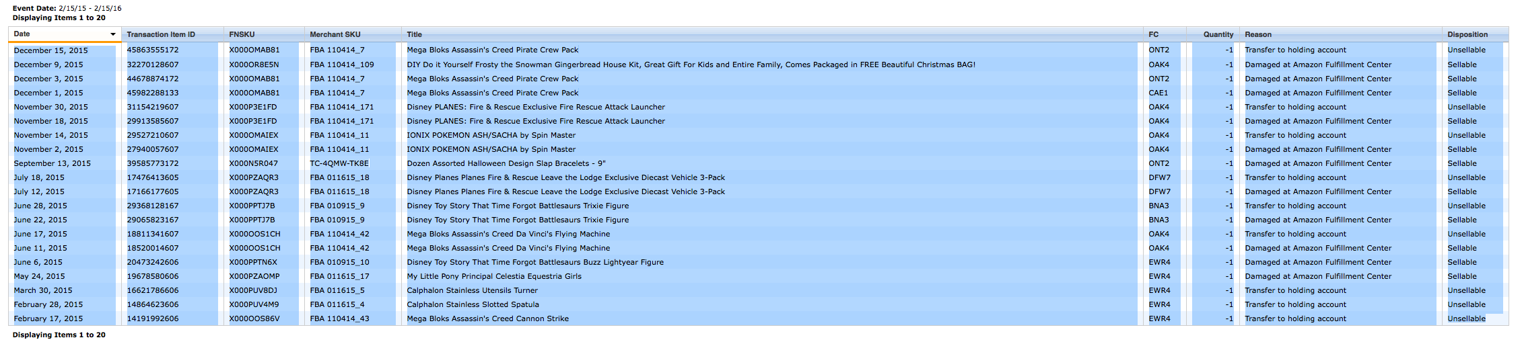Screen dimensions: 1522x344
Task: Select transaction ID 29913585607
Action: (153, 121)
